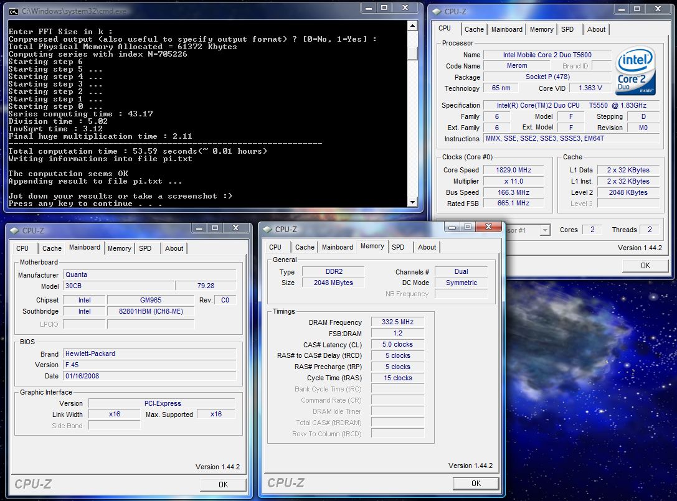Click the Multiplier value 'x 11.0'
Image resolution: width=677 pixels, height=501 pixels.
click(513, 181)
